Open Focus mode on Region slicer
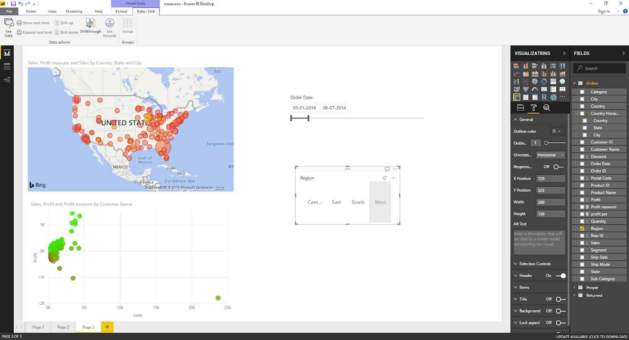 (x=387, y=169)
